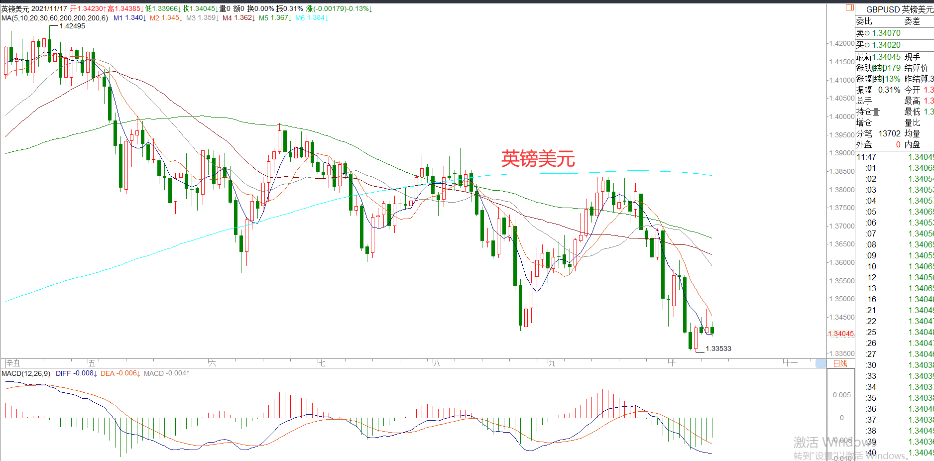Click the DEA -0.006 value

click(x=120, y=373)
